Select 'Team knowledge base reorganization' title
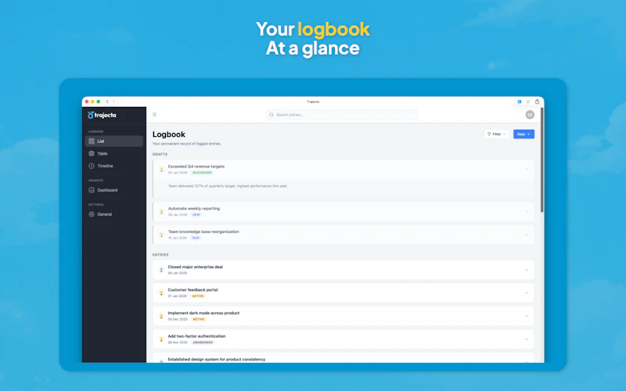Image resolution: width=626 pixels, height=391 pixels. [203, 231]
